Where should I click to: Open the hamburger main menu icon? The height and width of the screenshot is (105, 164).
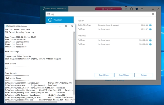point(142,9)
